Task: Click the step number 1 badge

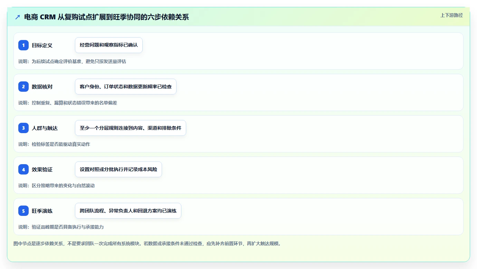Action: click(23, 45)
